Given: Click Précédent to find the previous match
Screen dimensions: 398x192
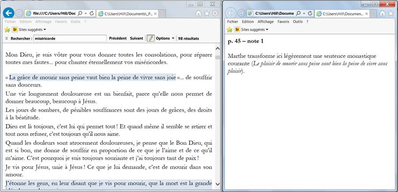Looking at the screenshot, I should [118, 38].
